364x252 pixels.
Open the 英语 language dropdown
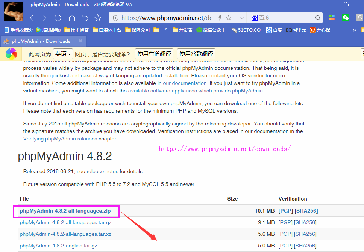(63, 54)
